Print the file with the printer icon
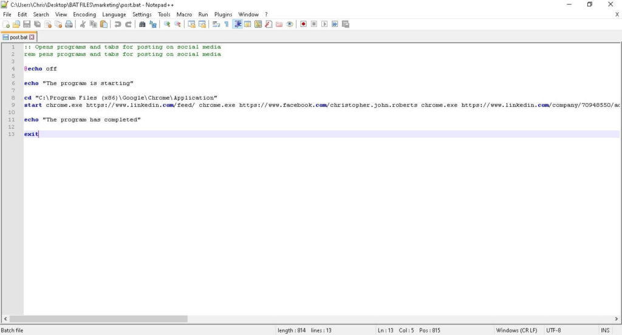Viewport: 622px width, 335px height. tap(69, 24)
